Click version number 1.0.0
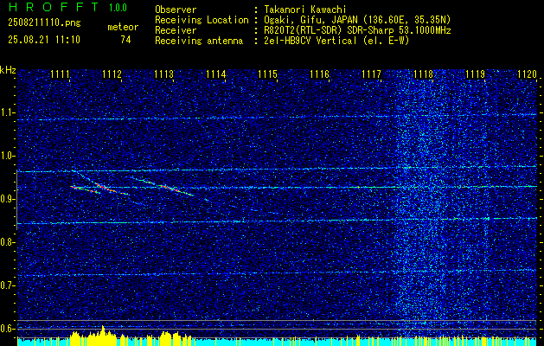This screenshot has width=544, height=346. click(x=118, y=8)
